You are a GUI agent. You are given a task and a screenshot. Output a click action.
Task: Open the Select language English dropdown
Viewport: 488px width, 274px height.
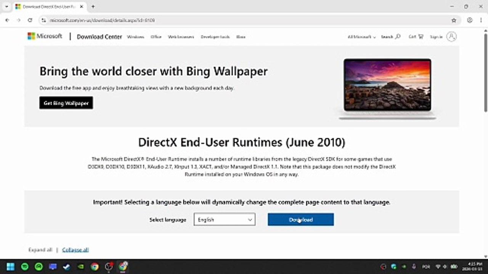tap(225, 219)
